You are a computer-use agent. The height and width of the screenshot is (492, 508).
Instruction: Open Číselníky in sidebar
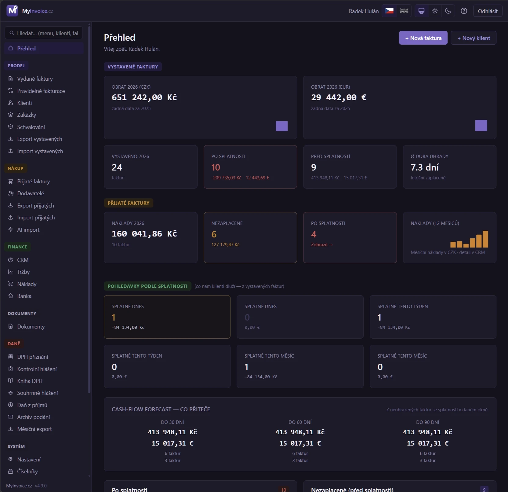point(44,471)
